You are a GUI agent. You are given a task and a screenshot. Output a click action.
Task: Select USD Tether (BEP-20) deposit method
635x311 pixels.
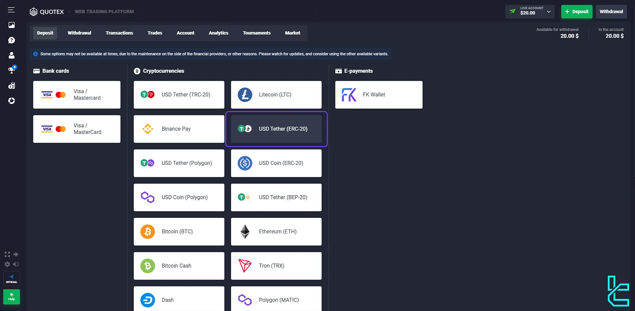click(x=276, y=197)
